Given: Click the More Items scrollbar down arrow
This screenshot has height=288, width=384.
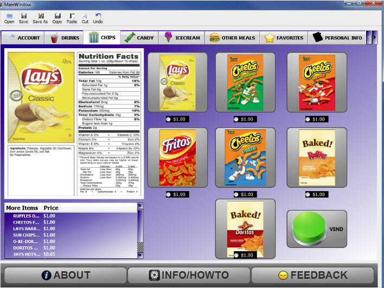Looking at the screenshot, I should click(140, 255).
